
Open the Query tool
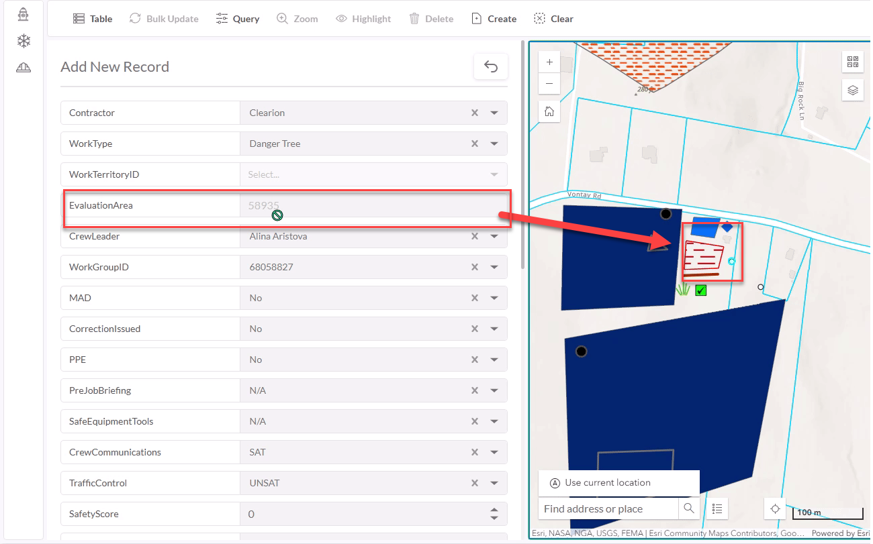(238, 19)
